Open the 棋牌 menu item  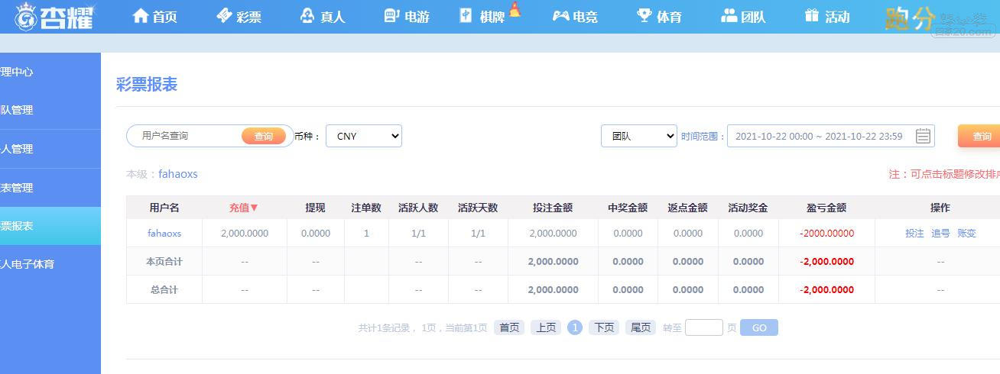point(492,17)
